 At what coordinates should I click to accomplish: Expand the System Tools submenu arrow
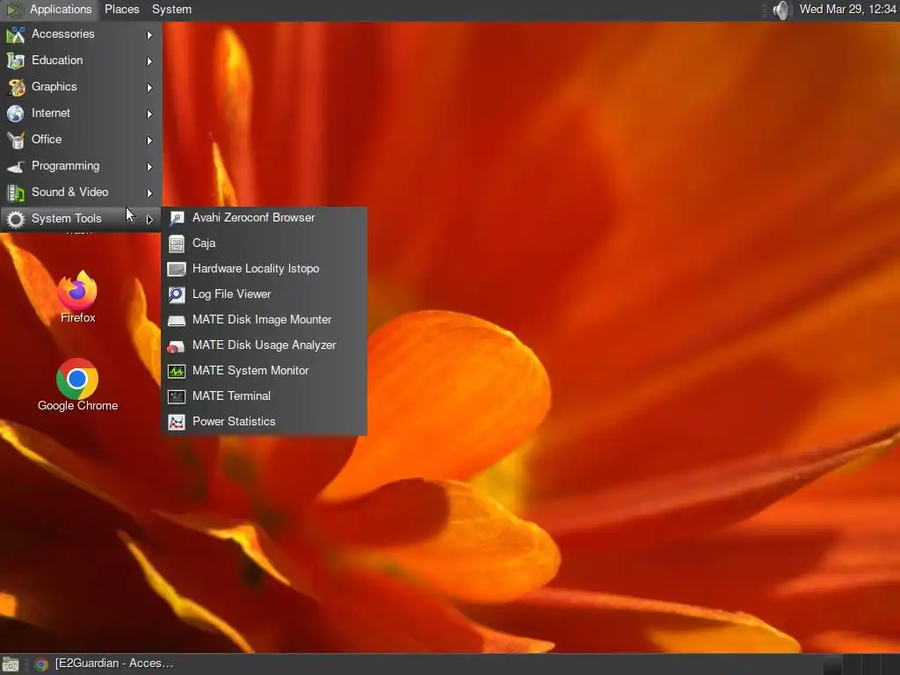(149, 219)
